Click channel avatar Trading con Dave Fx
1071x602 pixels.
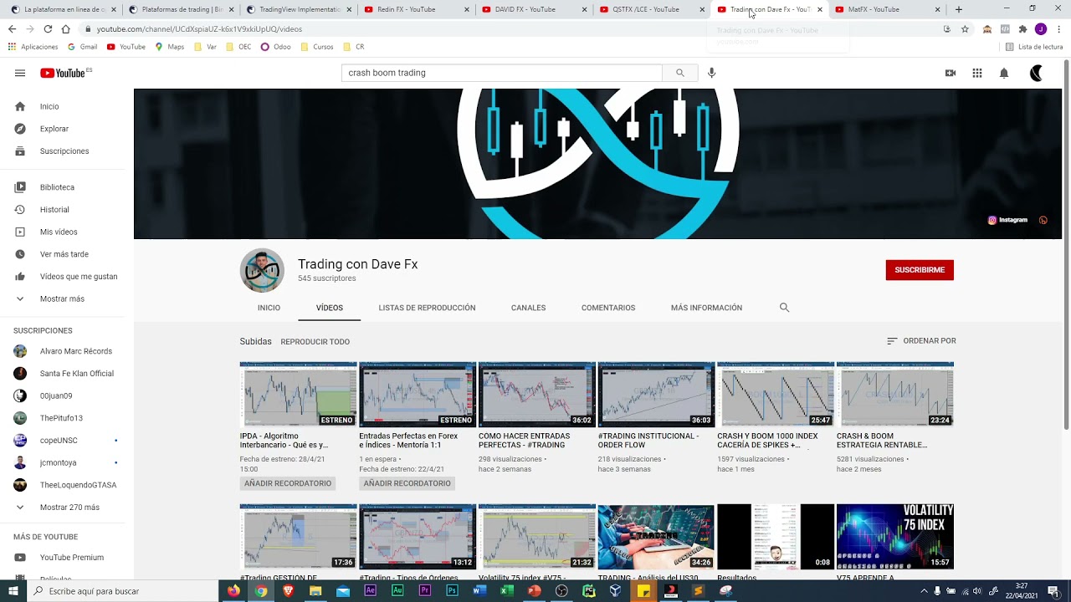tap(262, 270)
